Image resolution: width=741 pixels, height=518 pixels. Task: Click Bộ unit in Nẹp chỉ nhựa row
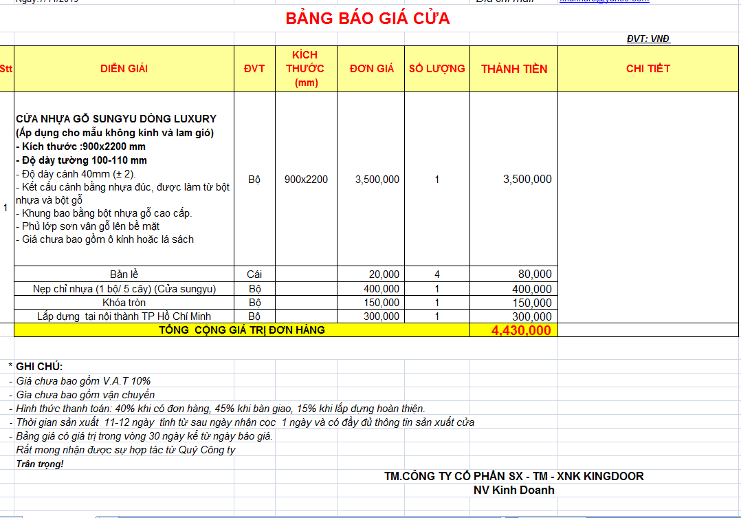click(x=255, y=288)
